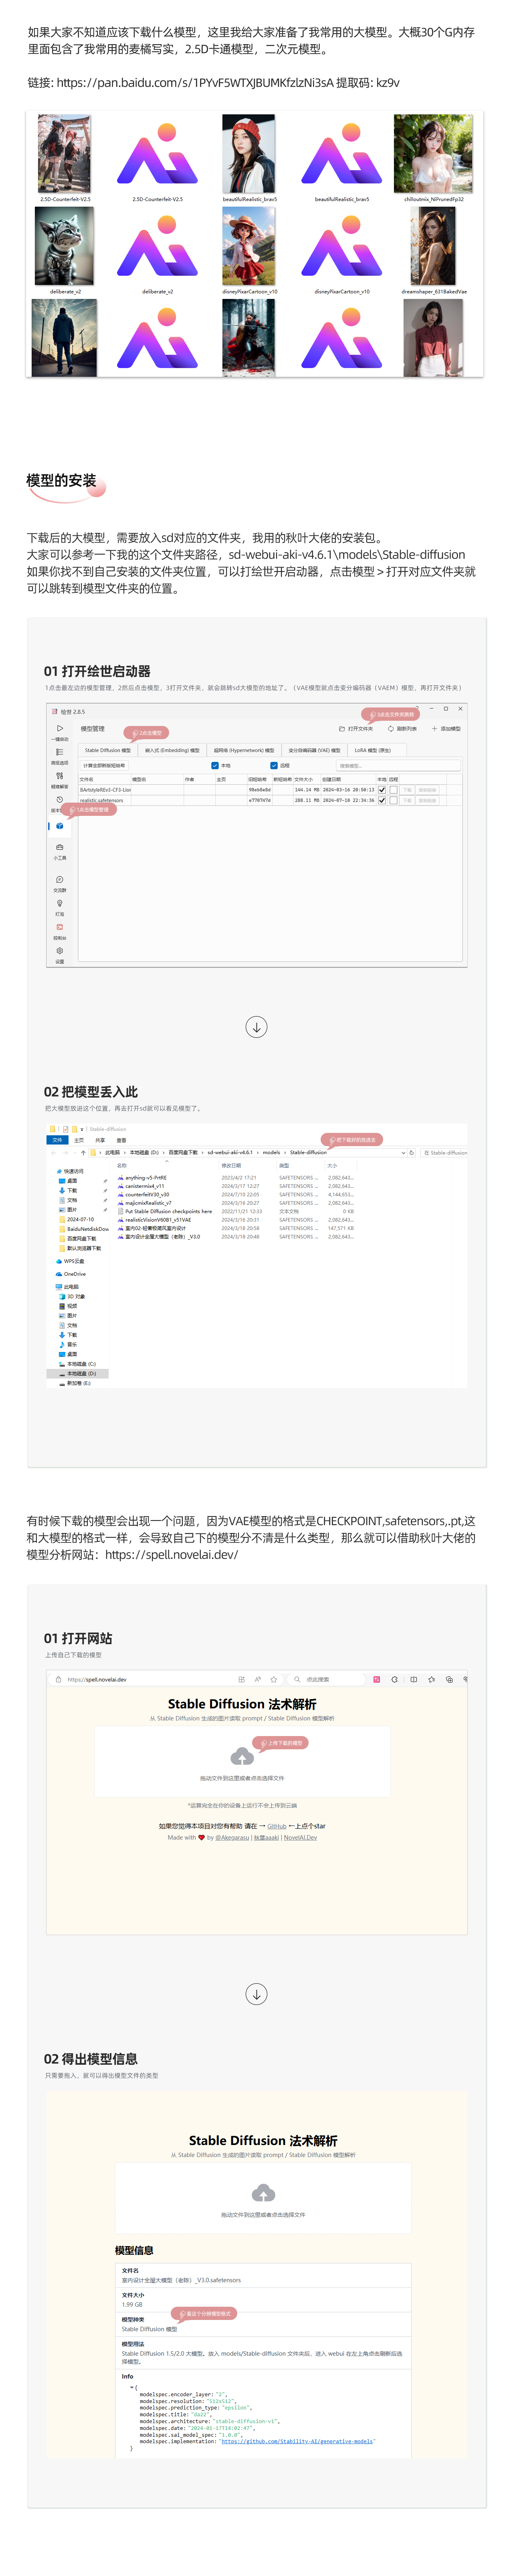Viewport: 513px width, 2576px height.
Task: Click the cloud upload icon on first spell page
Action: [x=242, y=1757]
